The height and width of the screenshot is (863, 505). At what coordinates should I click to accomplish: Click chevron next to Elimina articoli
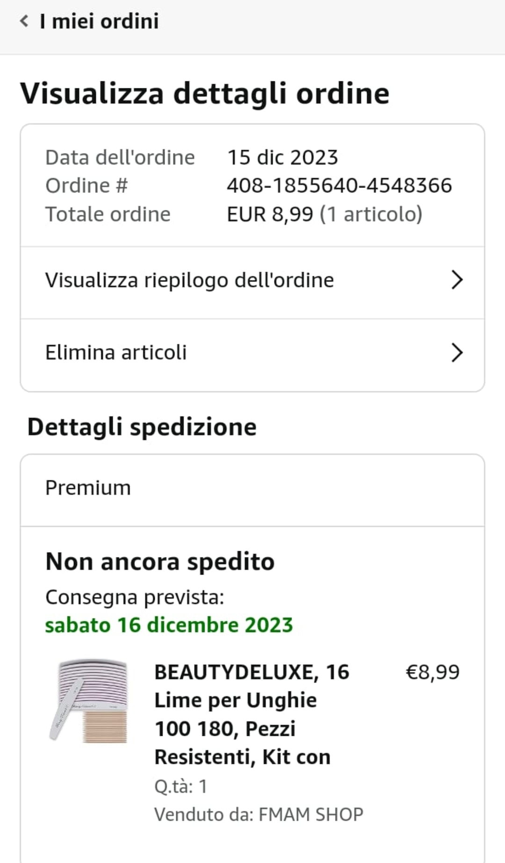click(457, 352)
